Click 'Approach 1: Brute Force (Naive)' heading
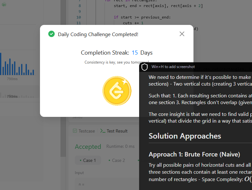 pyautogui.click(x=194, y=154)
